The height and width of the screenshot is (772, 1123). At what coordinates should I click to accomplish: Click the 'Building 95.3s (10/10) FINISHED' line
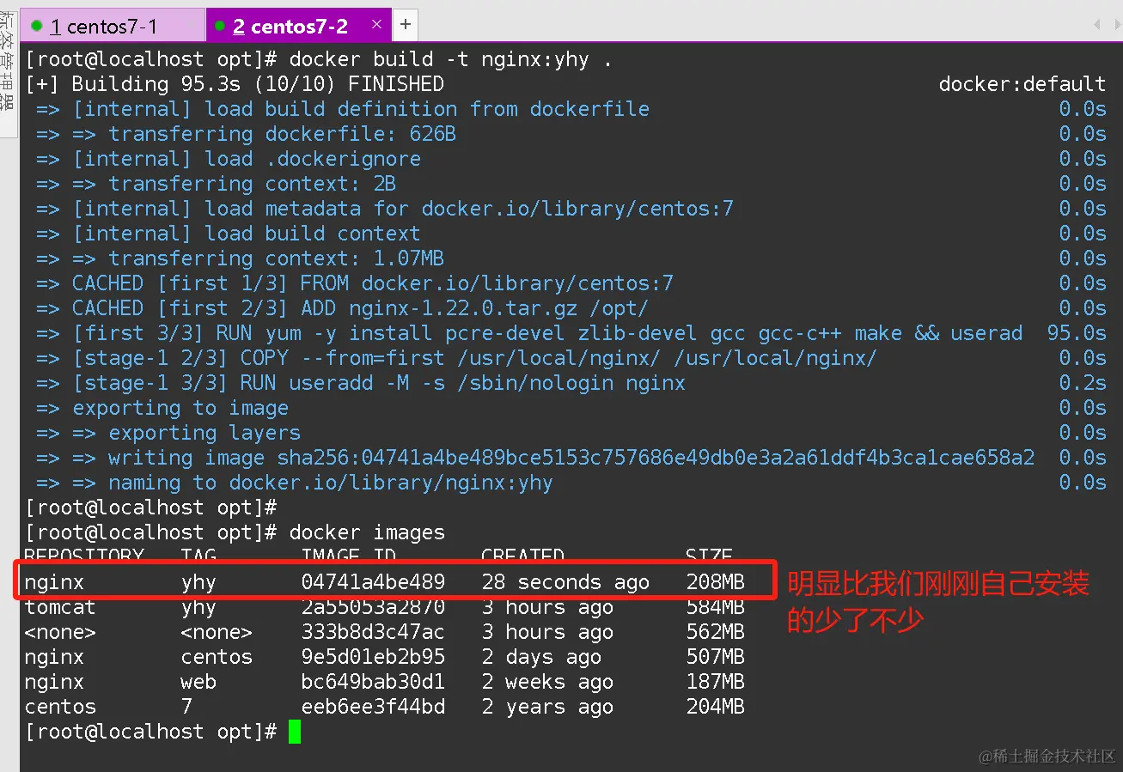[x=235, y=84]
